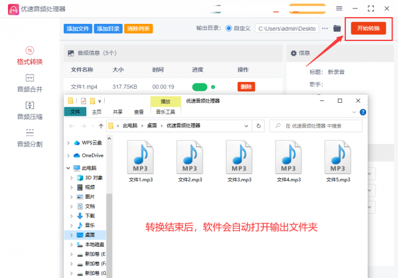The image size is (398, 278).
Task: Go up one folder level in Explorer
Action: coord(101,126)
